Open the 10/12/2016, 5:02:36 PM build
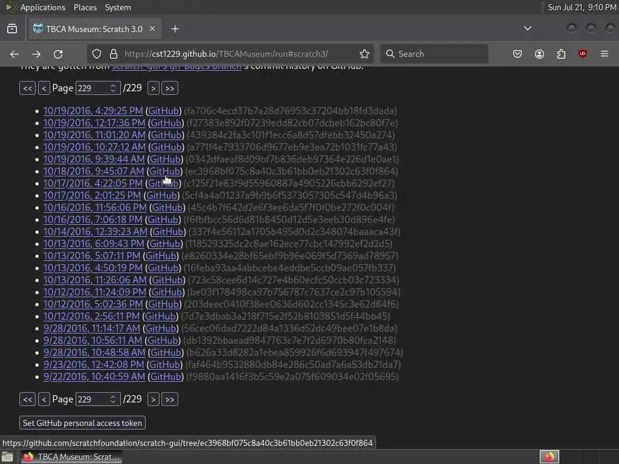Viewport: 619px width, 464px height. tap(93, 304)
